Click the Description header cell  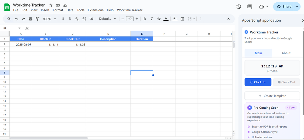(x=108, y=39)
